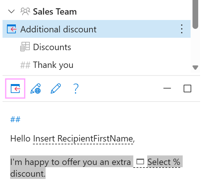Click the small window icon before Select %
Image resolution: width=202 pixels, height=184 pixels.
tap(140, 162)
